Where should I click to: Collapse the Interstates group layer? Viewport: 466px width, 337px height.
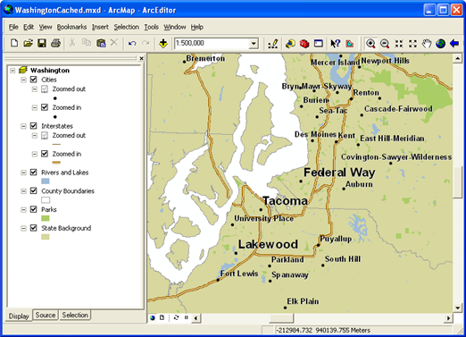23,126
